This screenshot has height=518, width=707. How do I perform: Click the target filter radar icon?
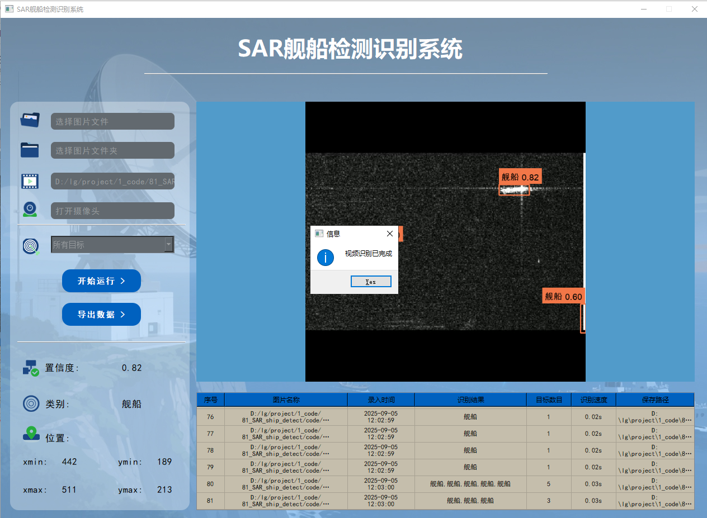pos(31,245)
